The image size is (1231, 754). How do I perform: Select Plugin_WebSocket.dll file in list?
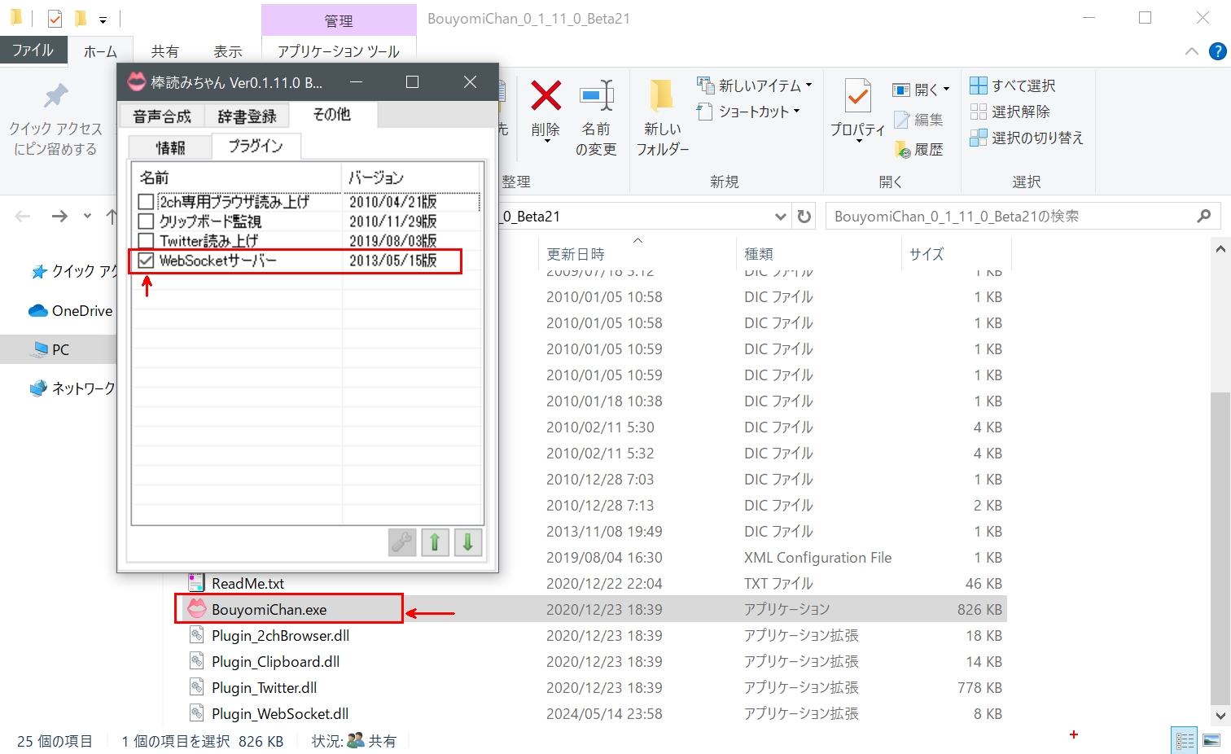(280, 714)
